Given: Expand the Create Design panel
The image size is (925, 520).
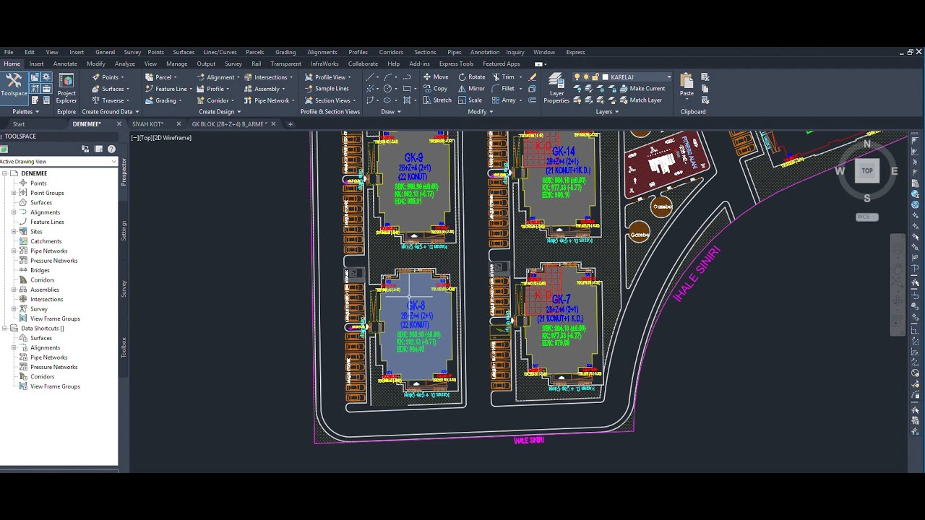Looking at the screenshot, I should pyautogui.click(x=220, y=112).
